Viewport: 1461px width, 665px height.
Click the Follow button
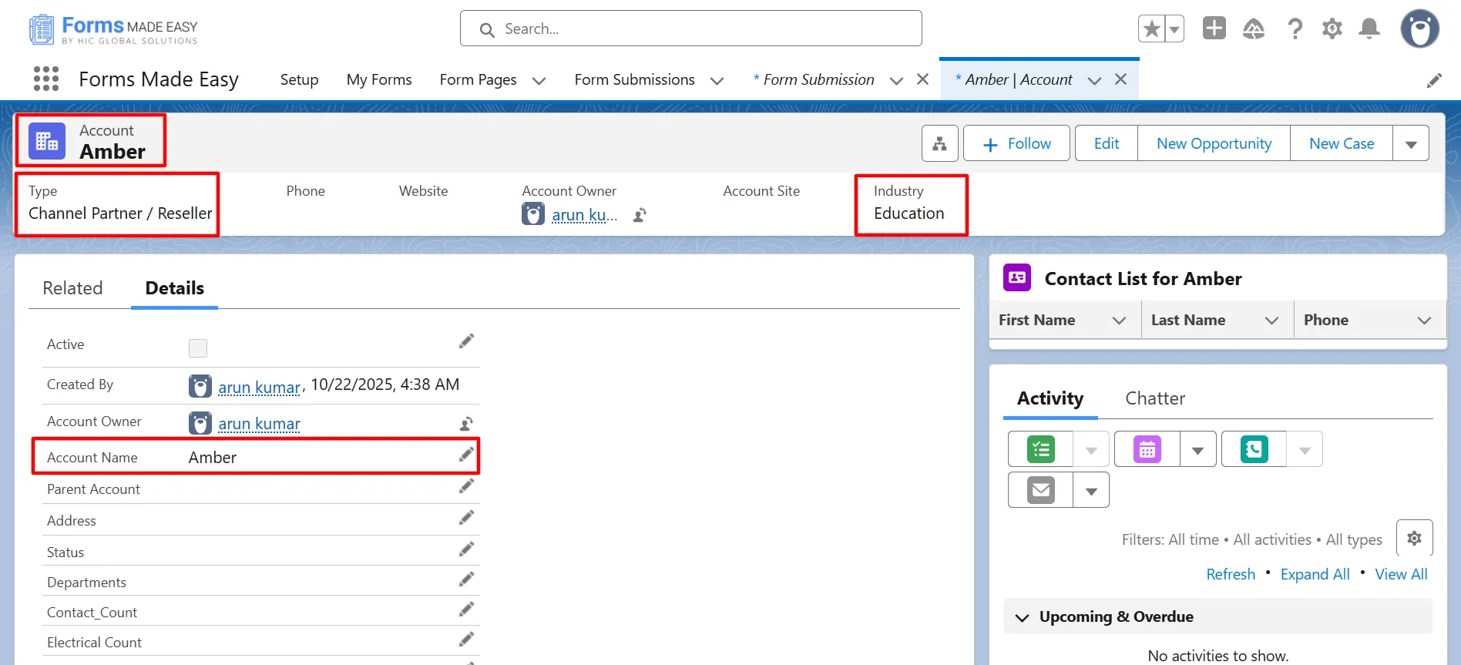pyautogui.click(x=1016, y=144)
